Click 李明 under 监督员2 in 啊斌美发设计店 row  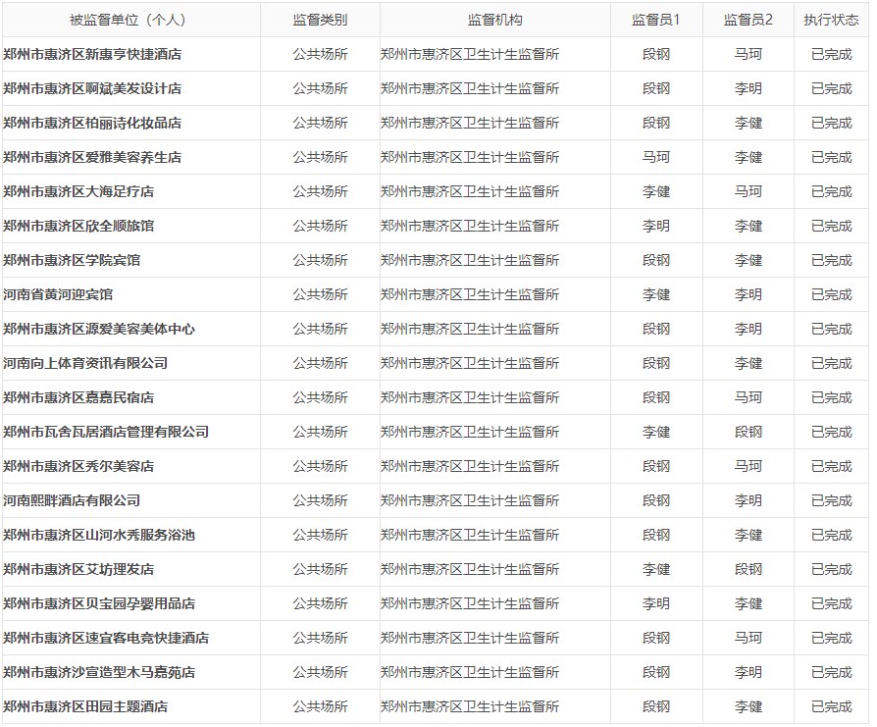(748, 88)
